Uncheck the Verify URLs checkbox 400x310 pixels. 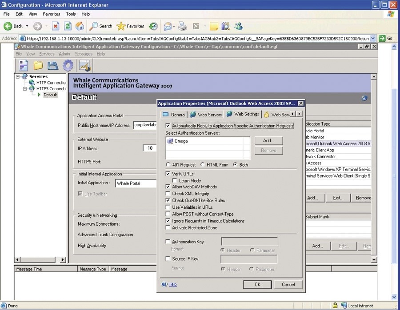[x=168, y=174]
